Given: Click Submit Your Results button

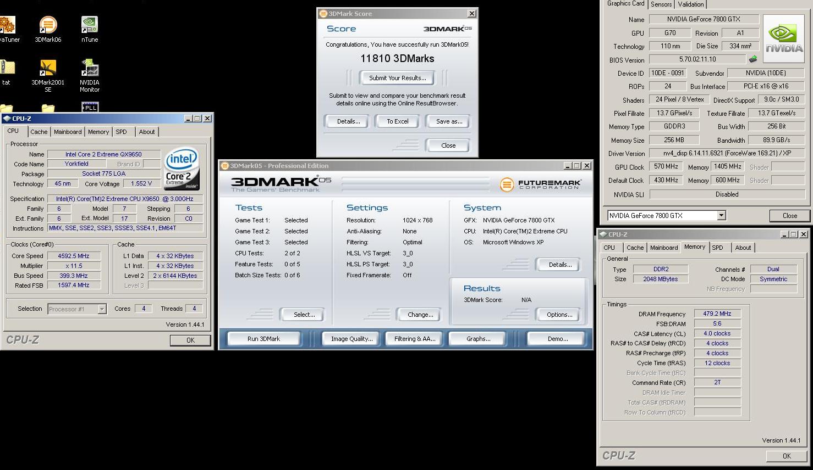Looking at the screenshot, I should coord(397,78).
